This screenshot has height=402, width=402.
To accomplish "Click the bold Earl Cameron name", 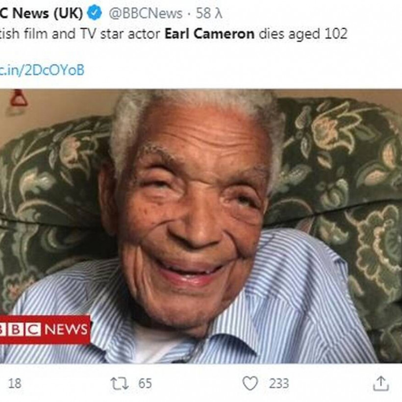I will coord(209,34).
